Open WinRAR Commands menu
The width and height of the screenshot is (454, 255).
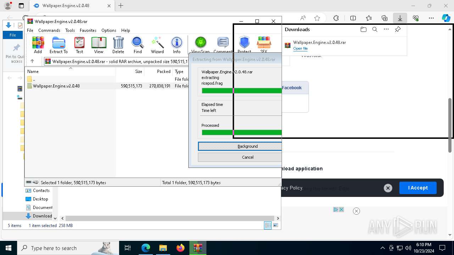[49, 30]
